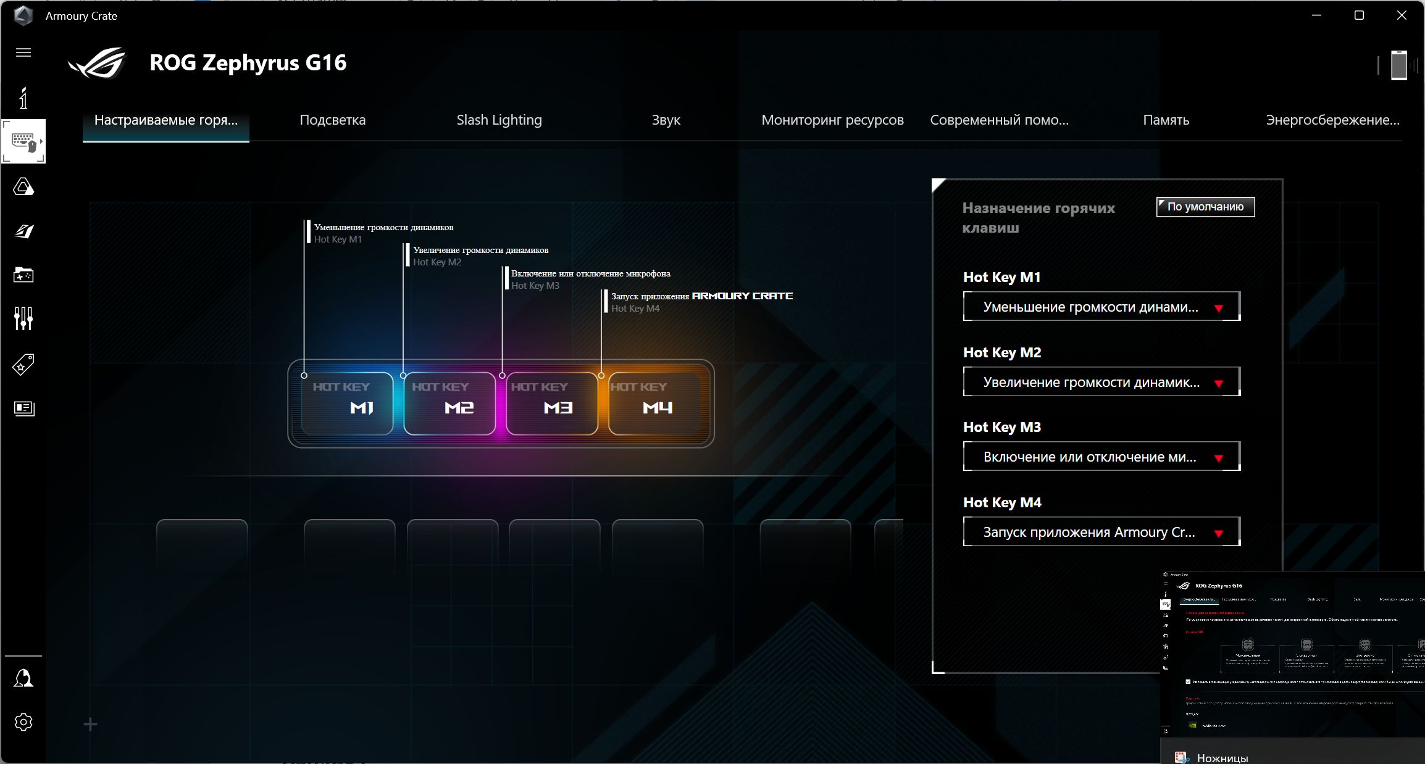Open the Home info icon in sidebar
The width and height of the screenshot is (1425, 764).
[x=23, y=98]
